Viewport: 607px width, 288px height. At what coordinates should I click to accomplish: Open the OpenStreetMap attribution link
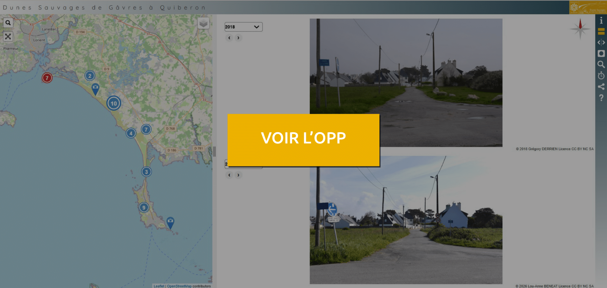[179, 286]
